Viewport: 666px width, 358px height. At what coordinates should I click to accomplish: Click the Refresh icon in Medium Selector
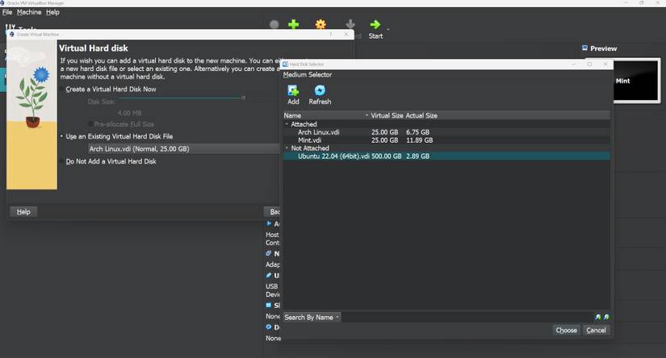[x=320, y=91]
